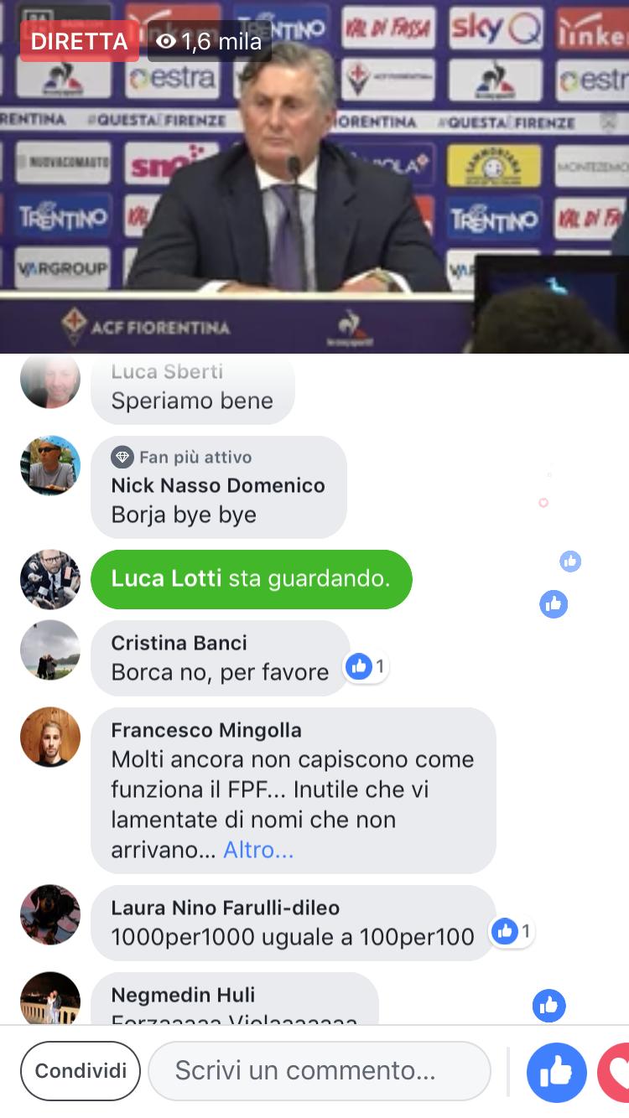The image size is (629, 1118).
Task: Open Luca Sberti's profile picture
Action: (x=50, y=379)
